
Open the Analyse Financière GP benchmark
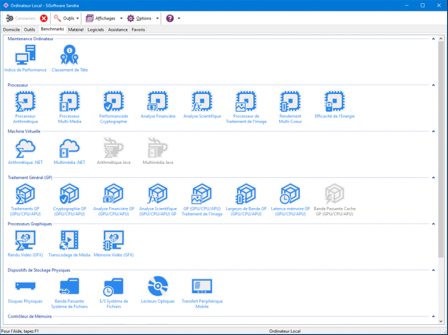pyautogui.click(x=114, y=200)
